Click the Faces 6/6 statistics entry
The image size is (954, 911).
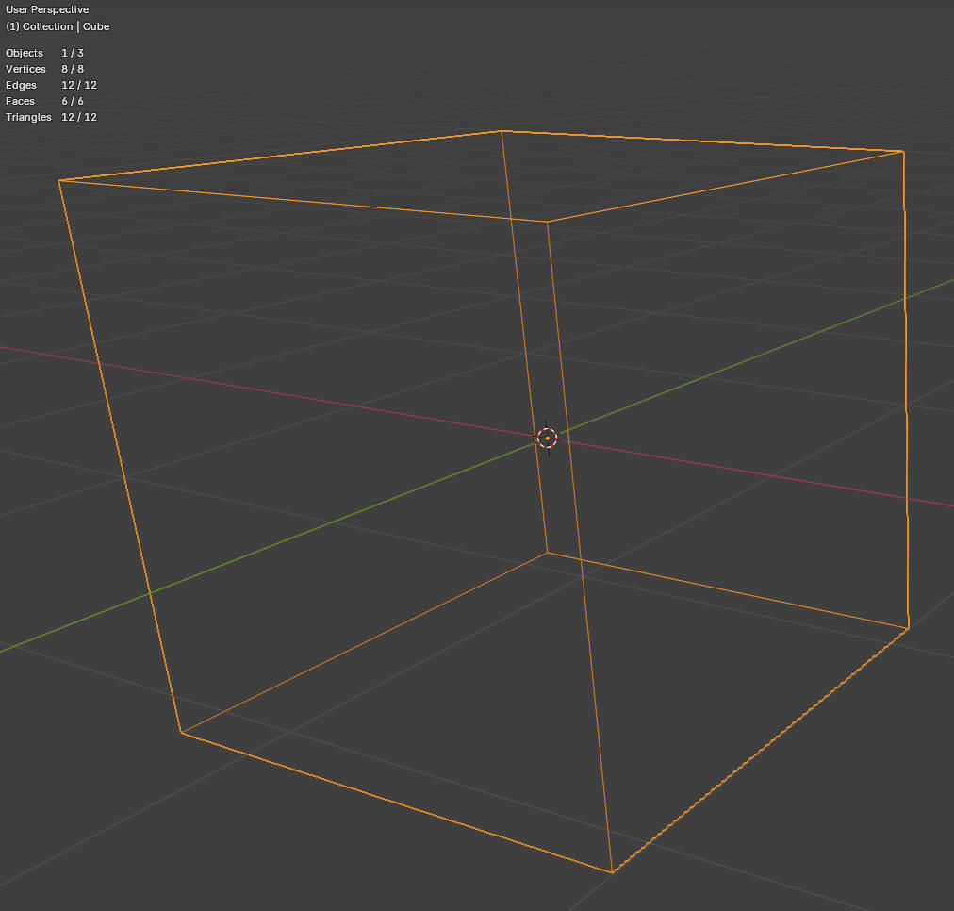pyautogui.click(x=42, y=101)
